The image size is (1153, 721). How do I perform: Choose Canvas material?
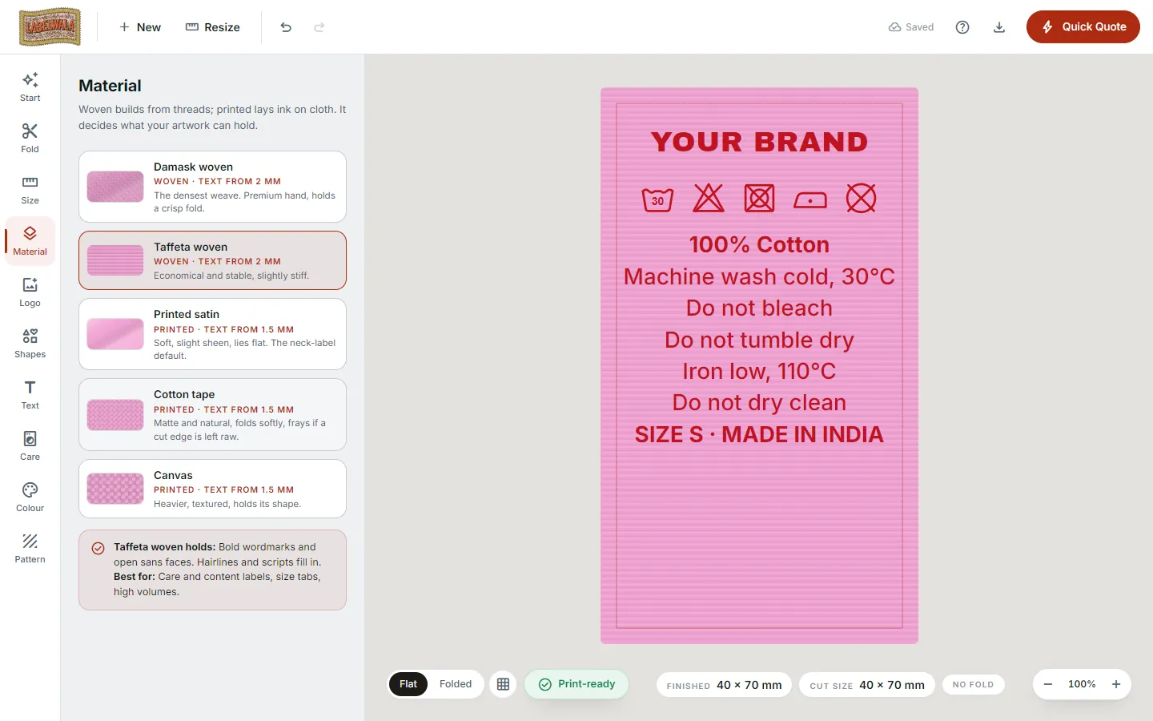[x=212, y=489]
